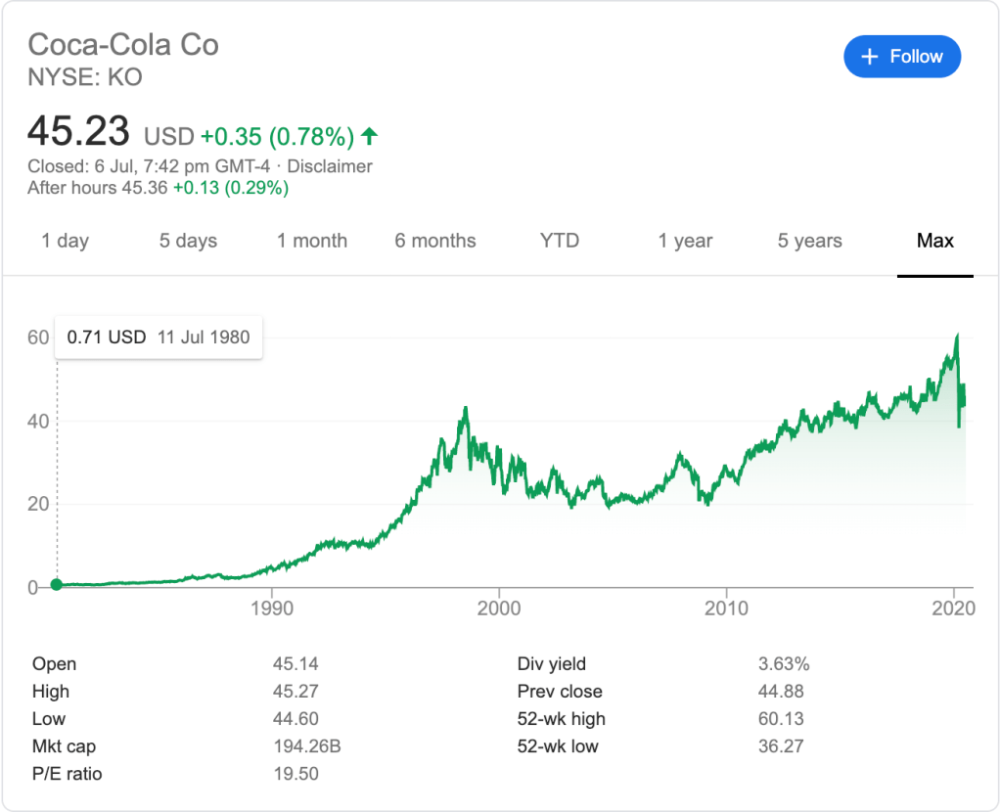
Task: Click the Follow button
Action: [x=901, y=57]
